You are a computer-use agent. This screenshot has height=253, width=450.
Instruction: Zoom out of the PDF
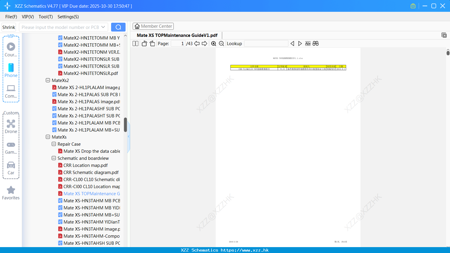click(221, 44)
